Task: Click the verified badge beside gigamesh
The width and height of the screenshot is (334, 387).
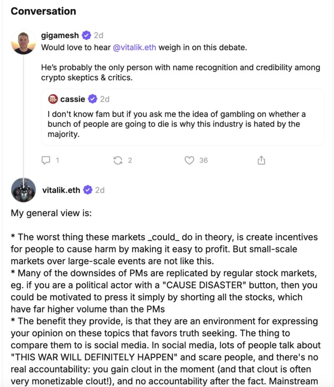Action: (86, 35)
